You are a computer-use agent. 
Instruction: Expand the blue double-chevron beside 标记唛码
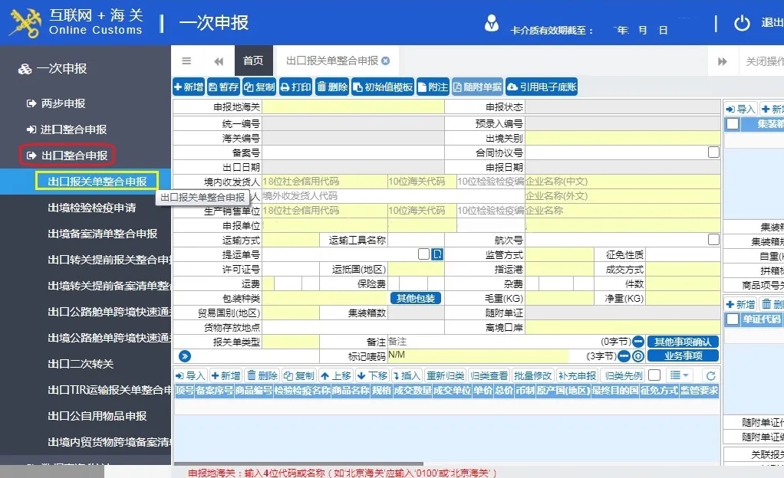click(x=184, y=356)
